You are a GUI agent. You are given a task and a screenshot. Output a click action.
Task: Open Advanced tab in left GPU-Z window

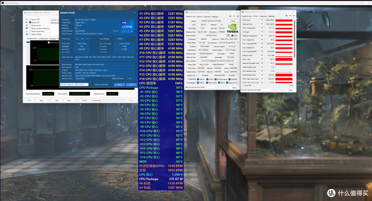[x=207, y=17]
